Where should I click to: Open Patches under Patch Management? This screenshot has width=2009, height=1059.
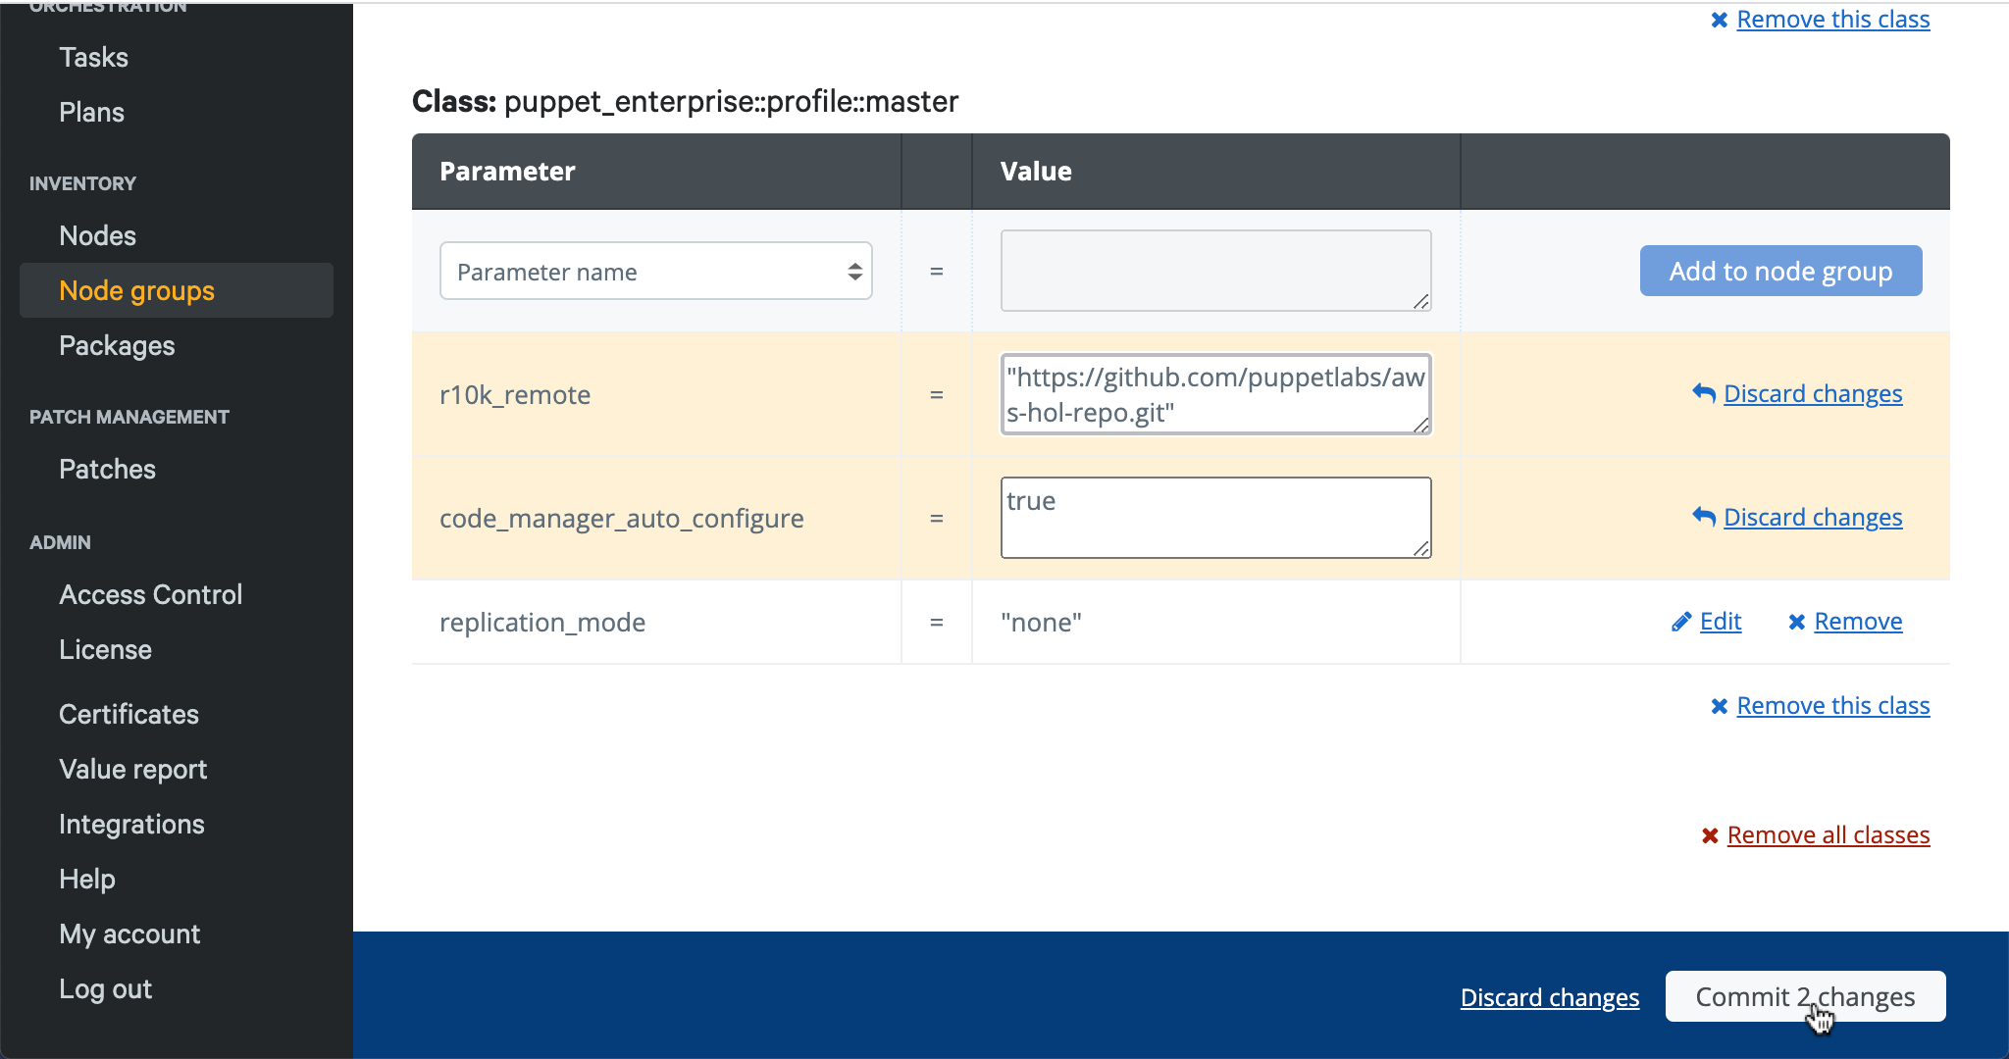coord(107,469)
